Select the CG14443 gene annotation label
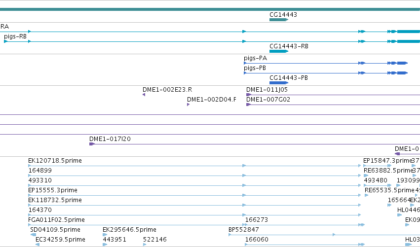The image size is (420, 247). click(x=283, y=15)
